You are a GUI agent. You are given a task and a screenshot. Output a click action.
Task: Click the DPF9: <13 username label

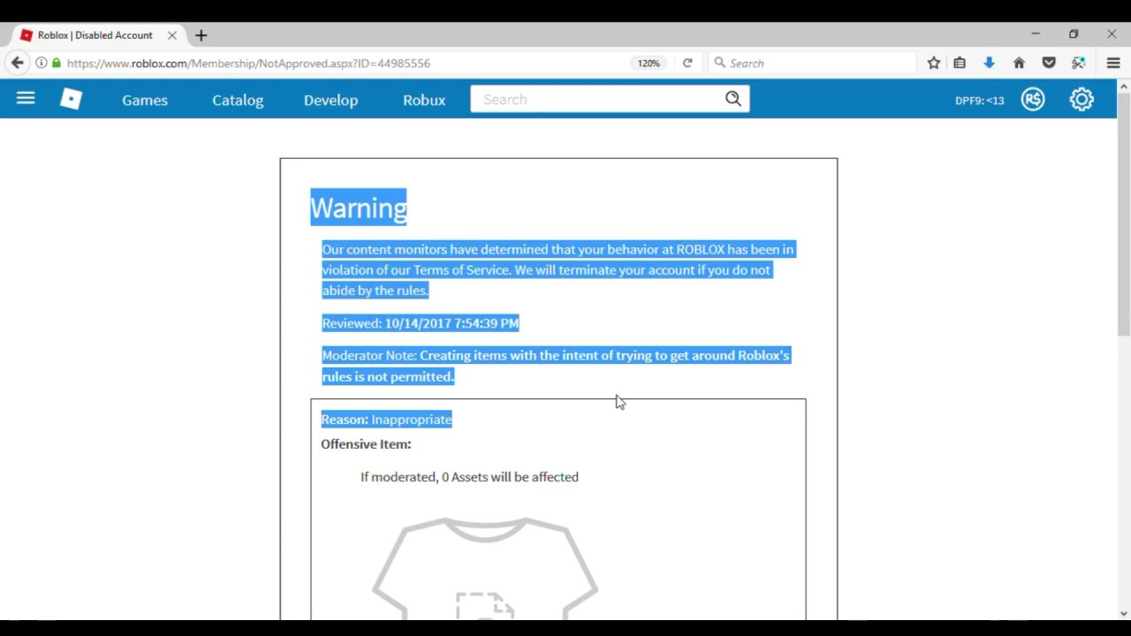point(979,101)
